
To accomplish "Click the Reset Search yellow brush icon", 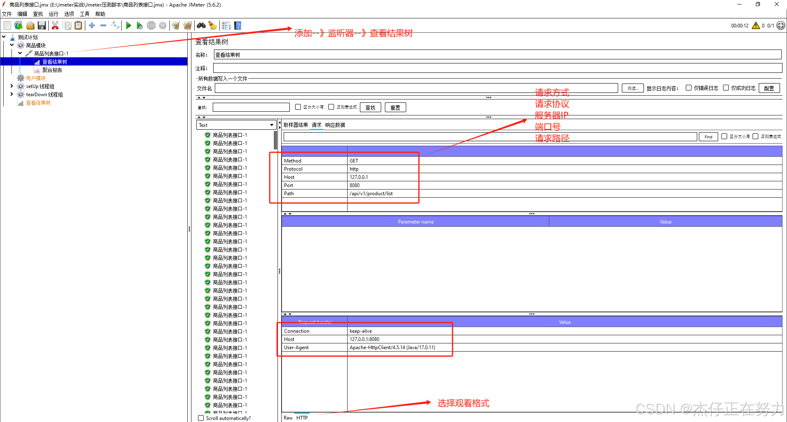I will pyautogui.click(x=212, y=26).
